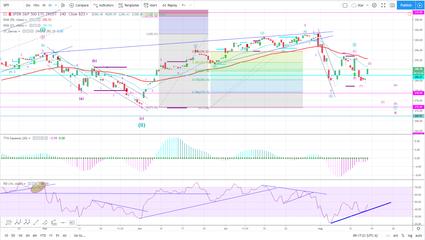Expand the EMA (21, close) dropdown
The height and width of the screenshot is (240, 425).
point(26,25)
